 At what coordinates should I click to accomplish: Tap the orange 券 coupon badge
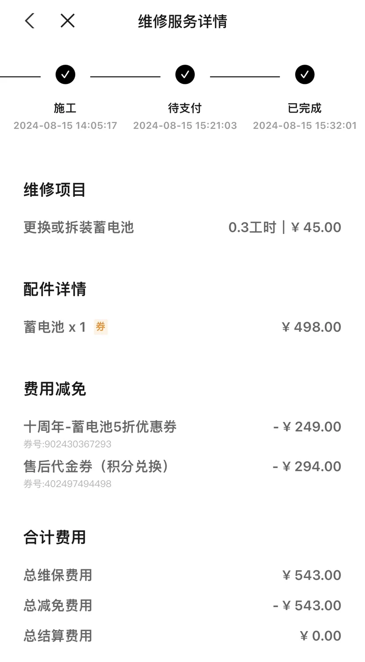[101, 327]
